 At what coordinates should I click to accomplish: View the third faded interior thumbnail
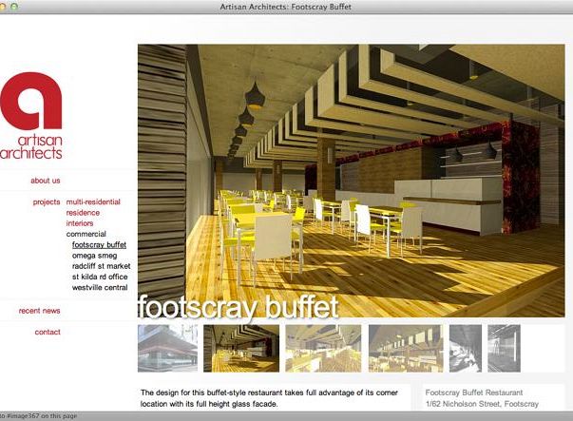[323, 348]
